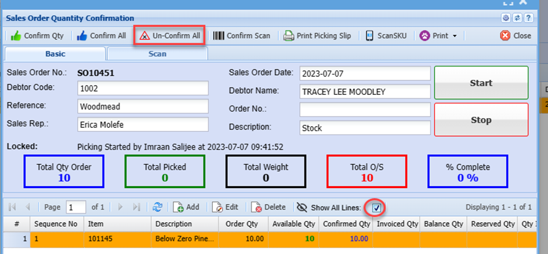Click the large Start button
This screenshot has width=548, height=254.
[x=481, y=83]
